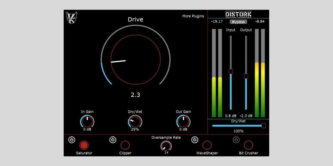Click the In Gain 0 dB value
Image resolution: width=333 pixels, height=166 pixels.
point(87,129)
